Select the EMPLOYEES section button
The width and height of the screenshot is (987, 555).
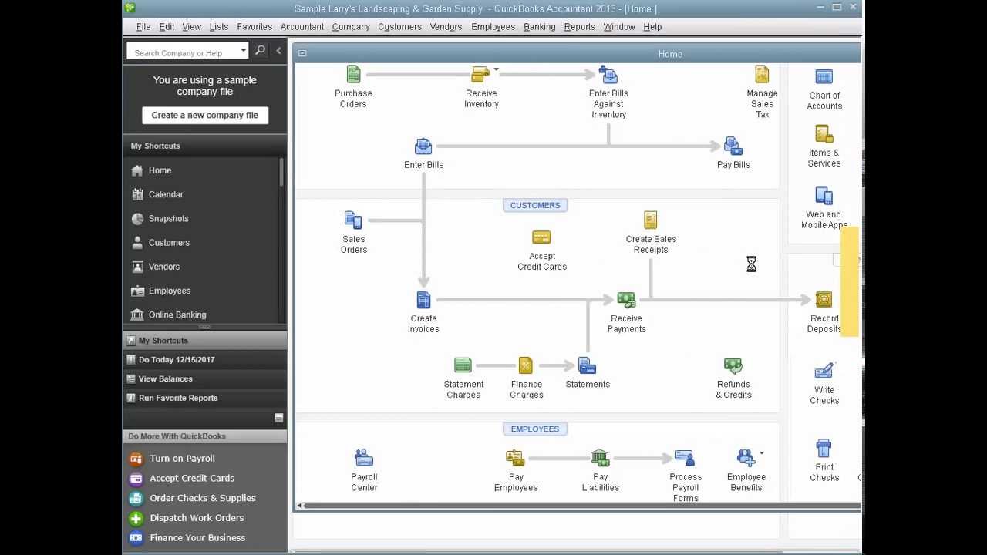click(x=534, y=429)
